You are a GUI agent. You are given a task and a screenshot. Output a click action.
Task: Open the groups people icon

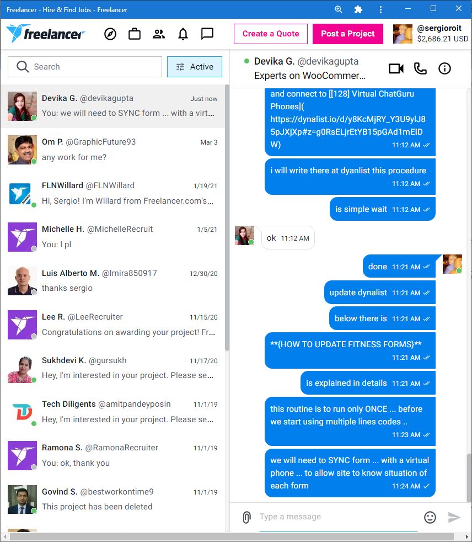[158, 34]
